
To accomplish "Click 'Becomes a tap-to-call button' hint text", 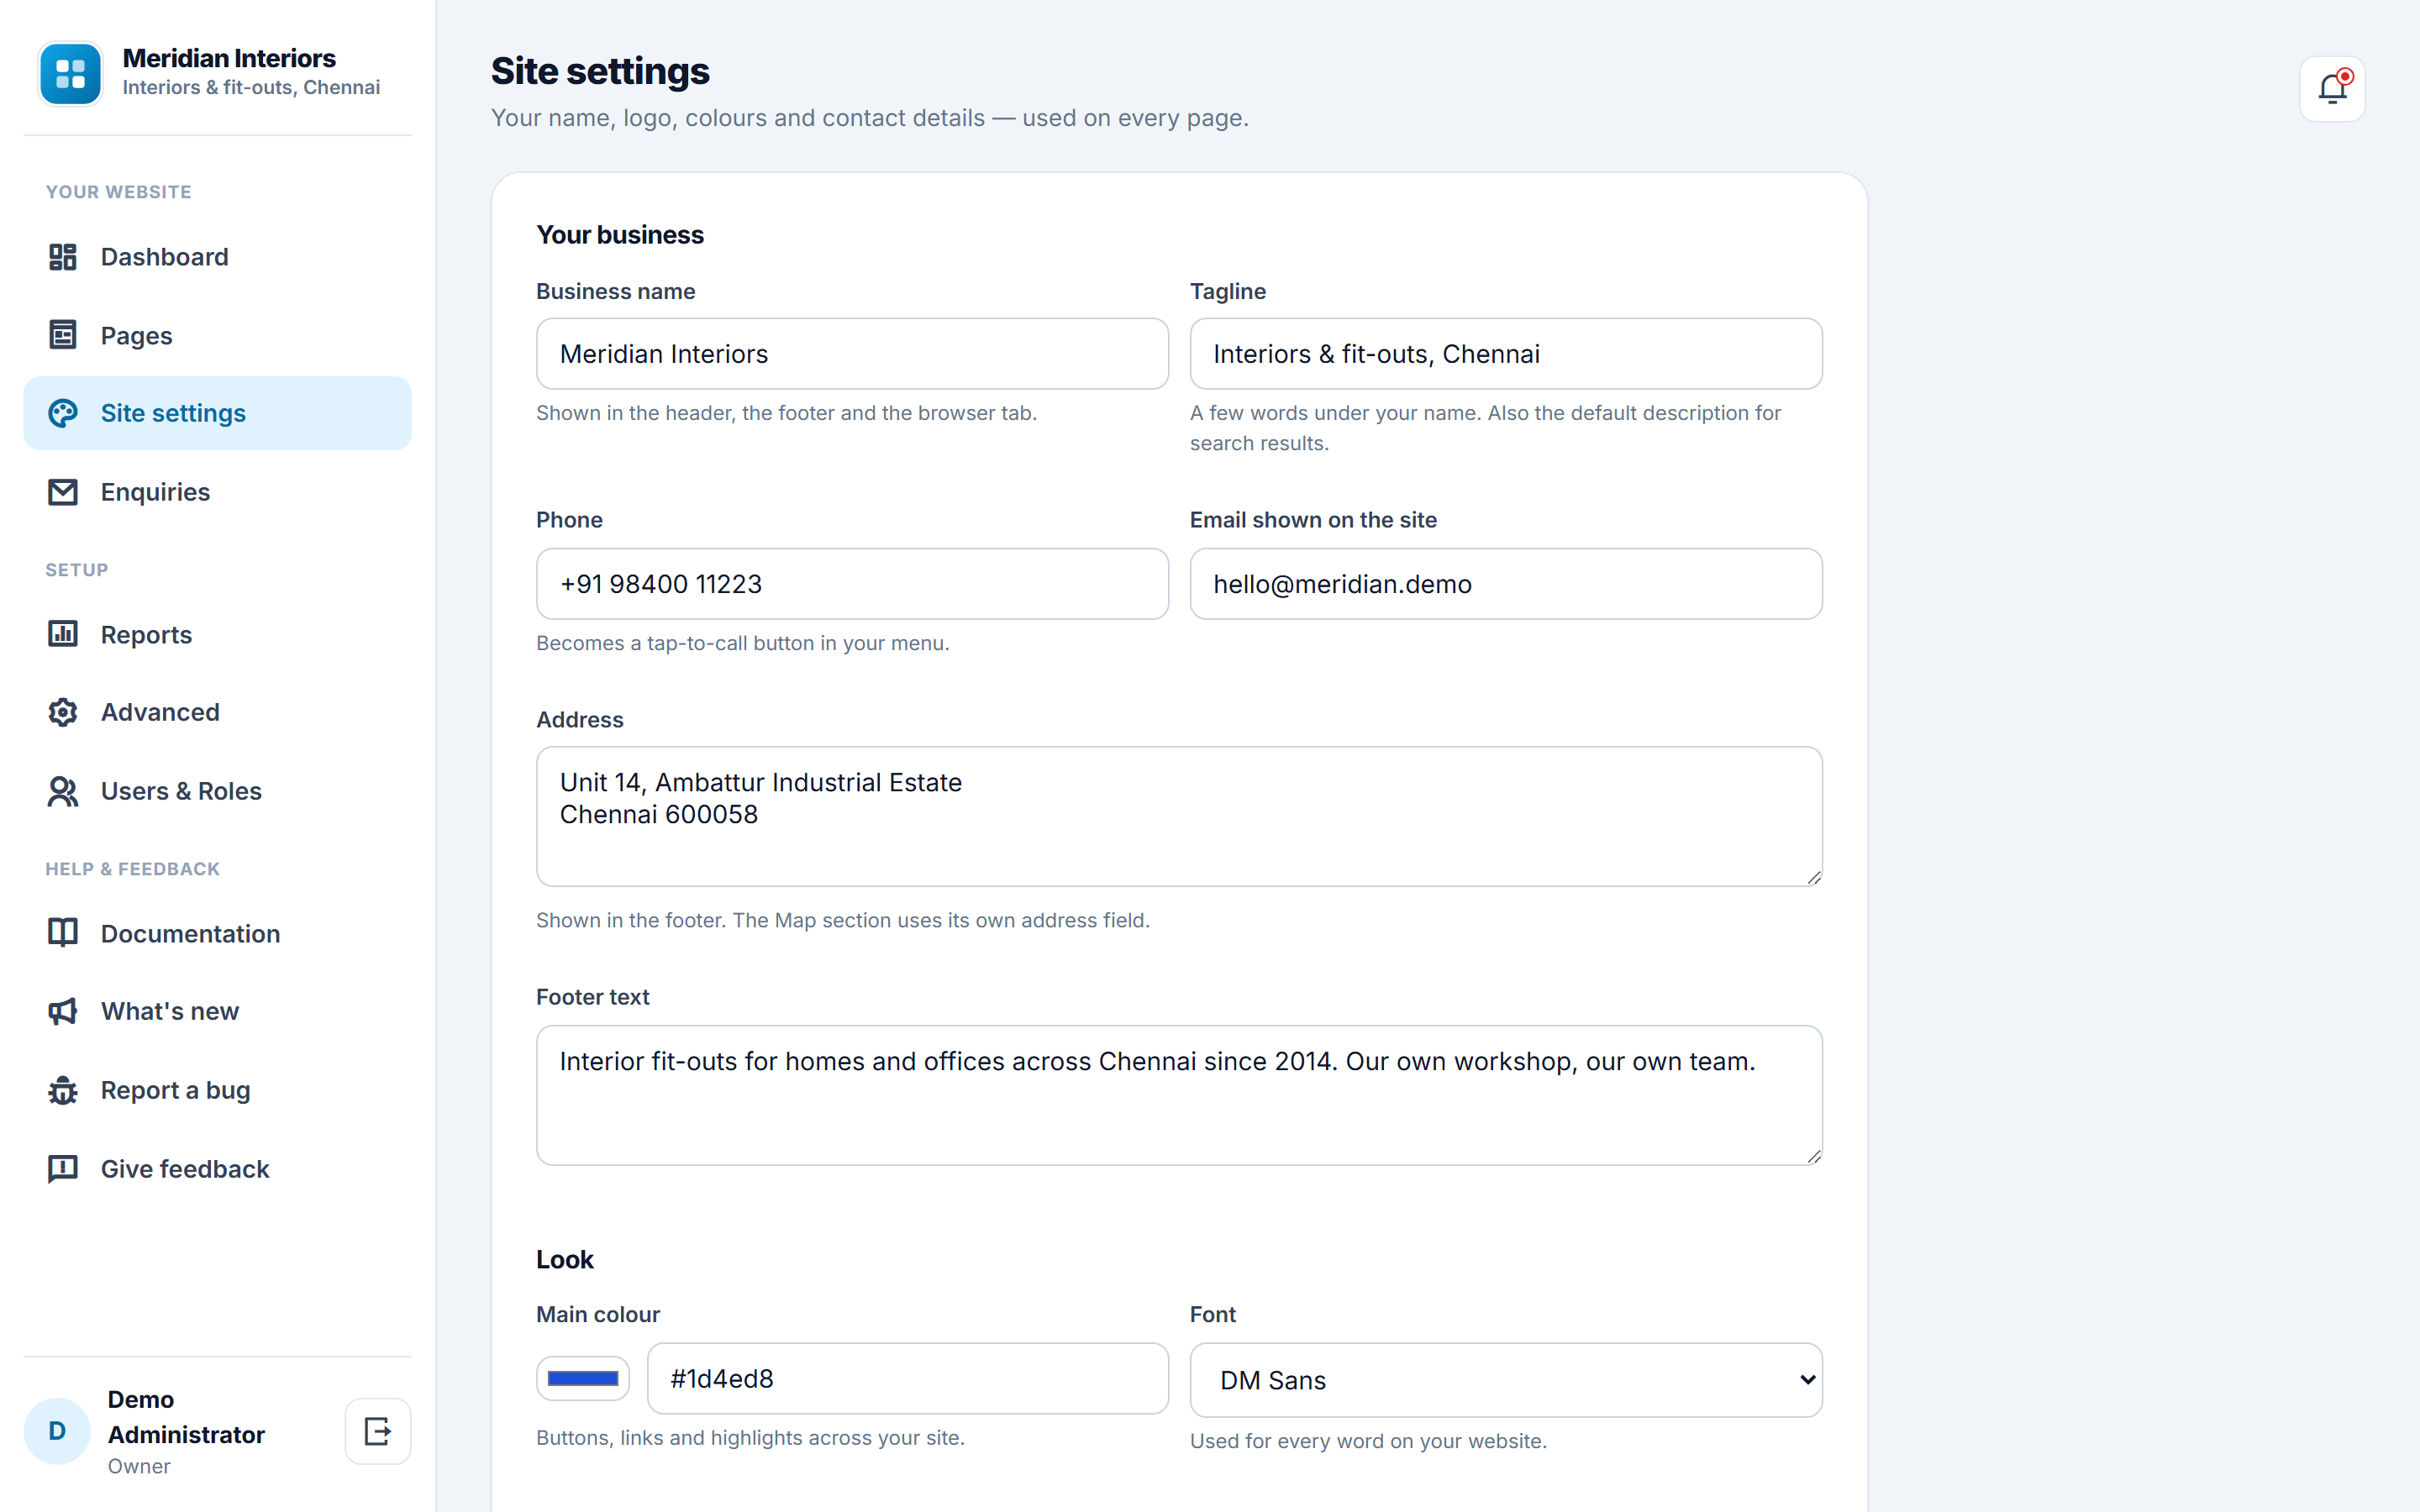I will 743,643.
